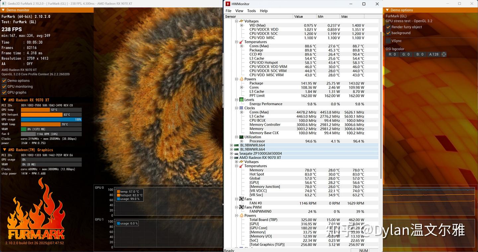
Task: Click the B: 0 field of OSI bgcolor
Action: coord(420,54)
